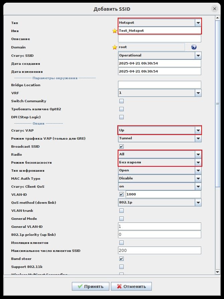Click the Bridge Location input field
The width and height of the screenshot is (224, 299).
(x=160, y=85)
